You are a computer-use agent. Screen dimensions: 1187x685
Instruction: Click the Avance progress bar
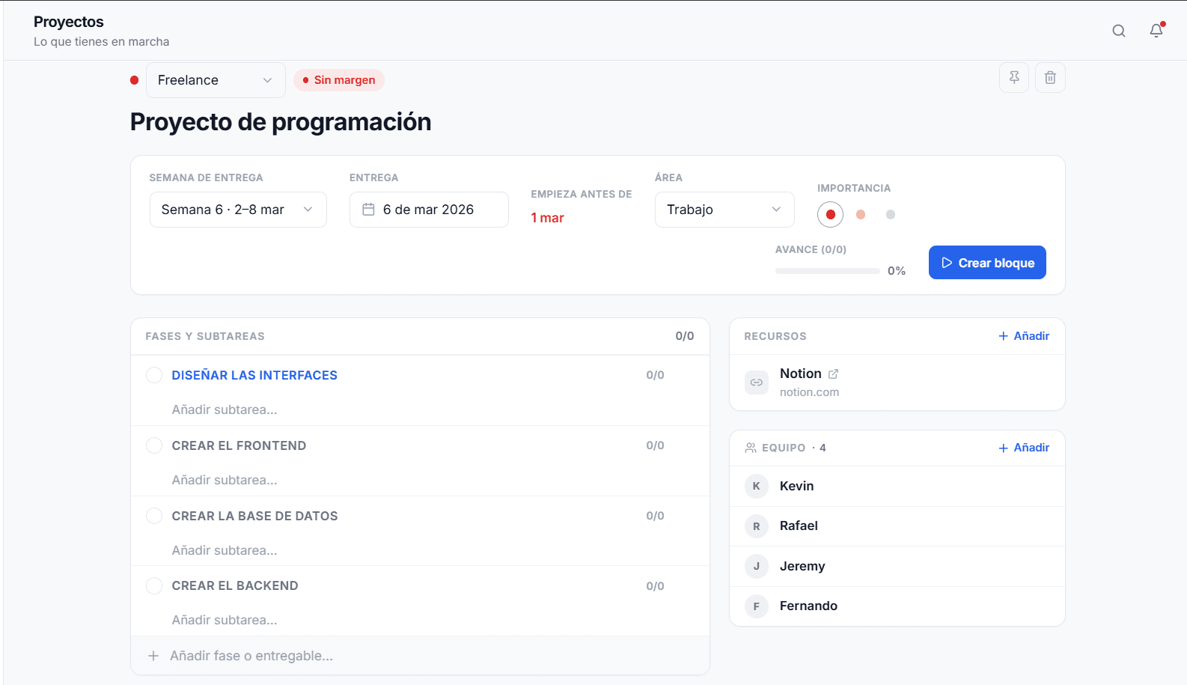point(828,271)
